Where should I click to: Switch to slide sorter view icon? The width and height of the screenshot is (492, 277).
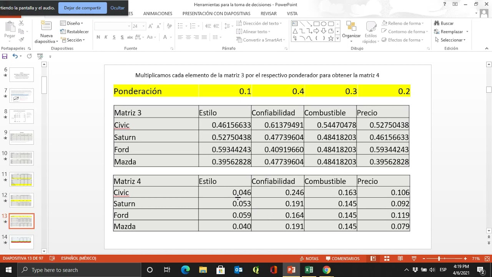pos(387,259)
